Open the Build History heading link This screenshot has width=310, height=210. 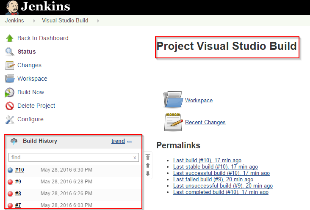click(40, 141)
